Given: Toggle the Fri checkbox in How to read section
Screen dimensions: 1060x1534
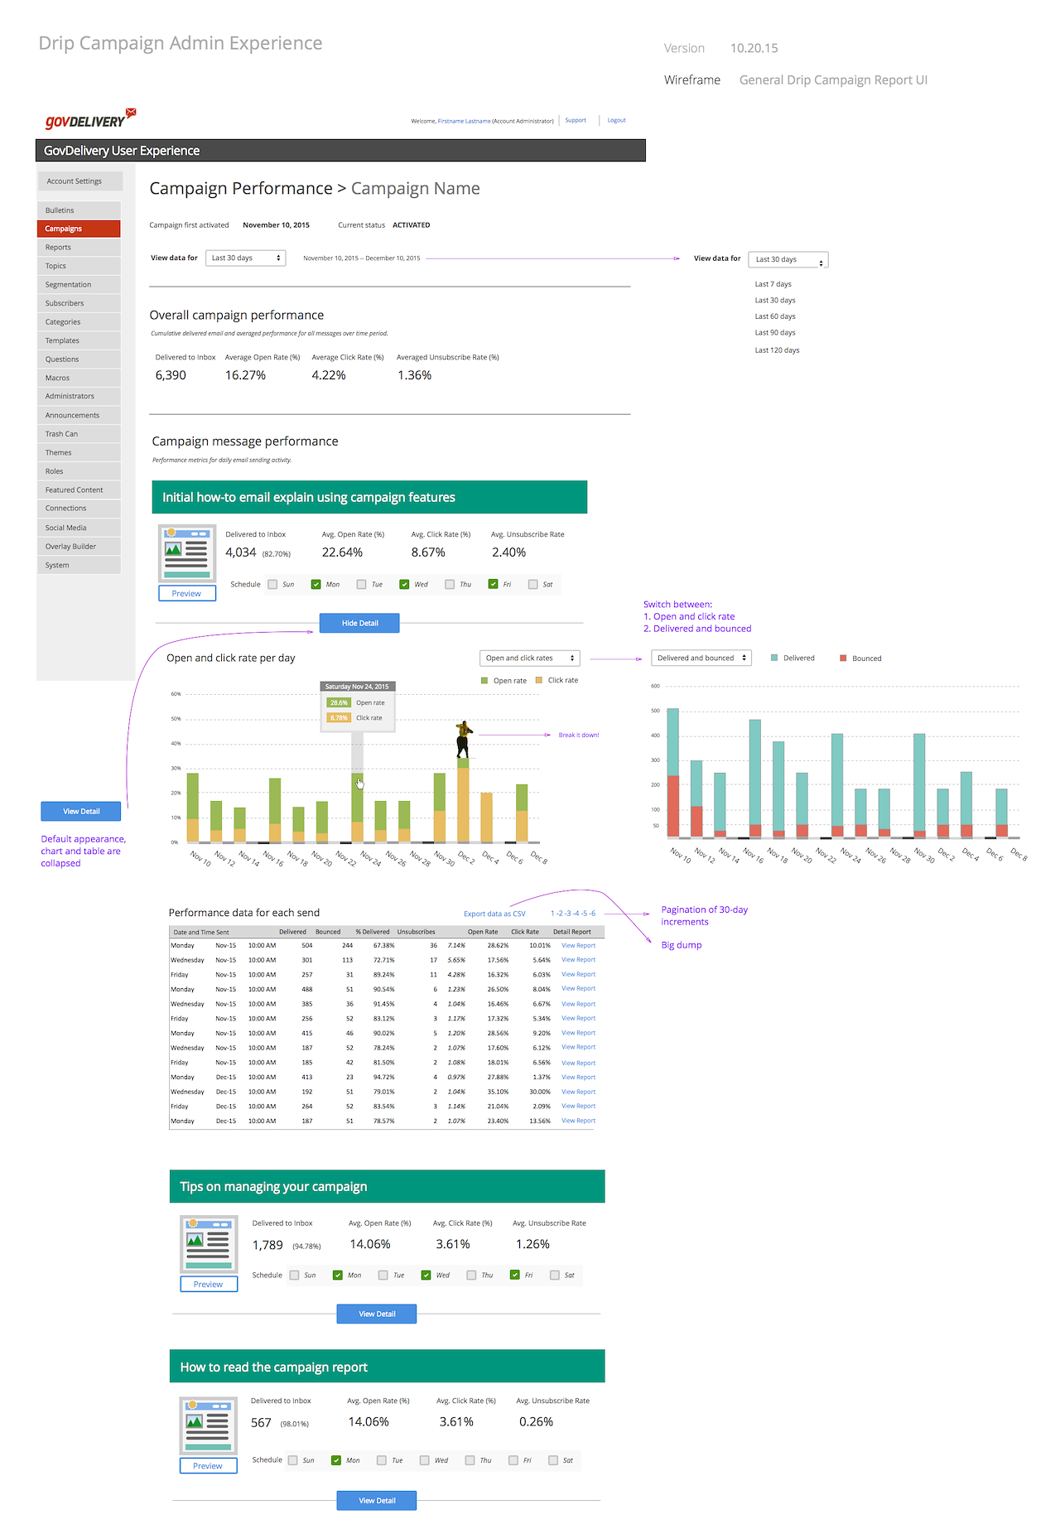Looking at the screenshot, I should point(513,1460).
